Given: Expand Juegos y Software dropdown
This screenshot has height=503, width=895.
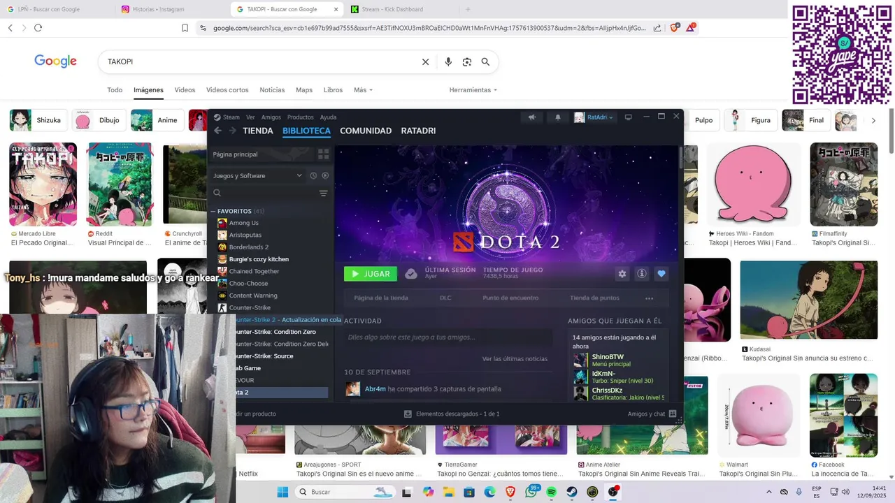Looking at the screenshot, I should click(257, 176).
